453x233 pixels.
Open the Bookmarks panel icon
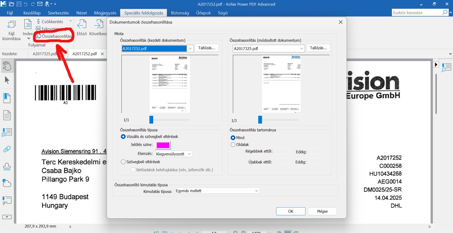(x=7, y=98)
